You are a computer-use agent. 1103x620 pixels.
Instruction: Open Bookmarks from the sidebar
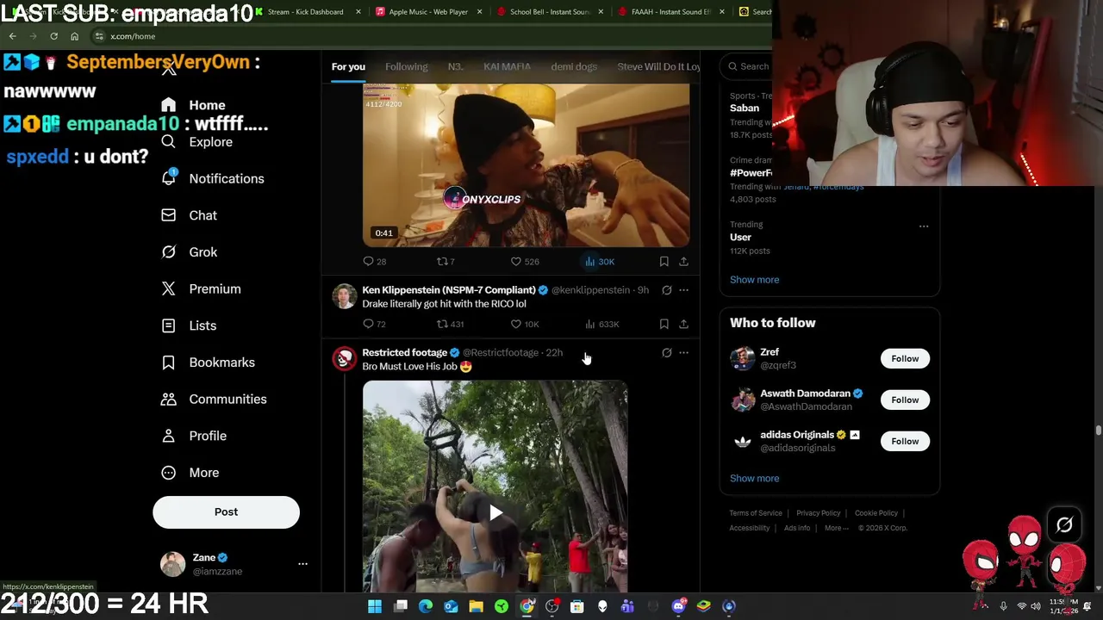(x=208, y=363)
